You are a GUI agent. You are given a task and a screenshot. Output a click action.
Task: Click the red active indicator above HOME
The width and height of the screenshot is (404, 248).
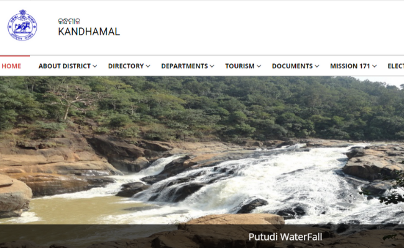tap(15, 56)
